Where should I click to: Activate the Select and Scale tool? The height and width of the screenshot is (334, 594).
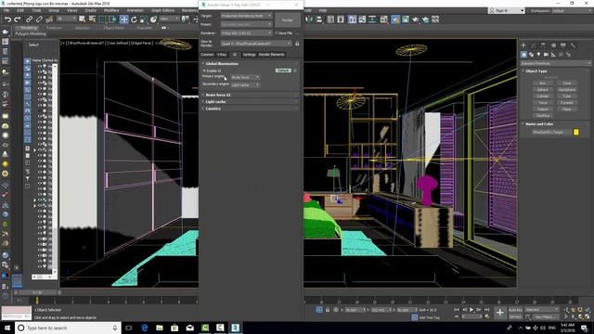click(144, 19)
